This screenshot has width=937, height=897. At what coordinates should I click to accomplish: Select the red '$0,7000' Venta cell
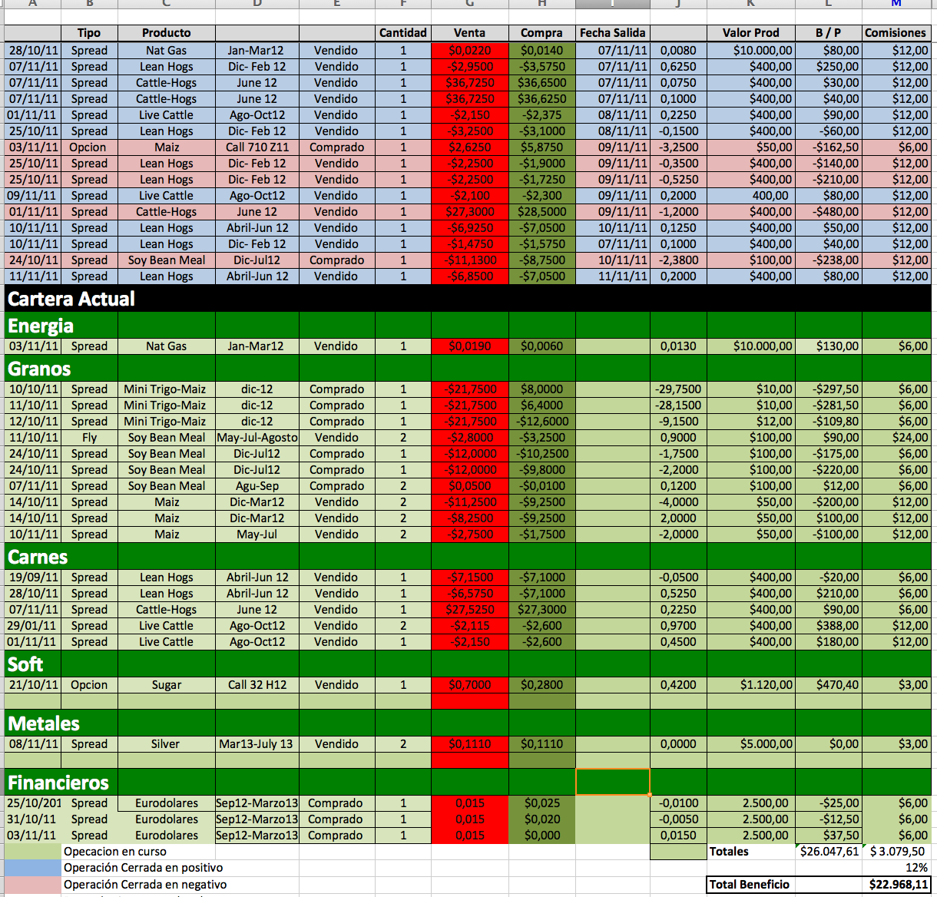tap(469, 685)
